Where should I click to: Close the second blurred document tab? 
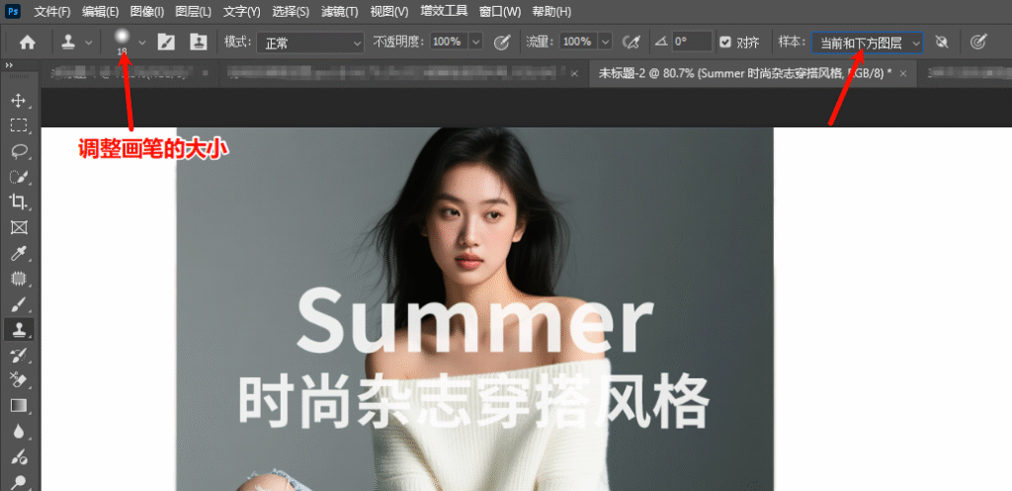coord(574,74)
